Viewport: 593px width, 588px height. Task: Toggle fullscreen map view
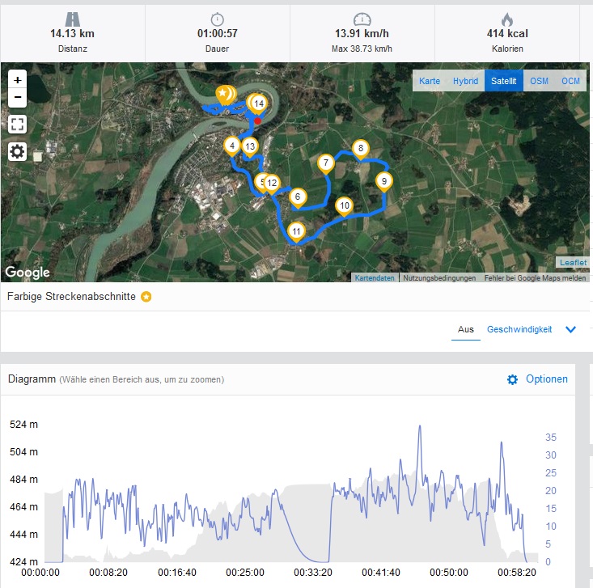point(18,125)
